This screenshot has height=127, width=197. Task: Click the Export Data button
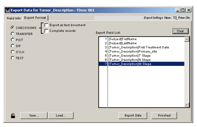pos(133,116)
